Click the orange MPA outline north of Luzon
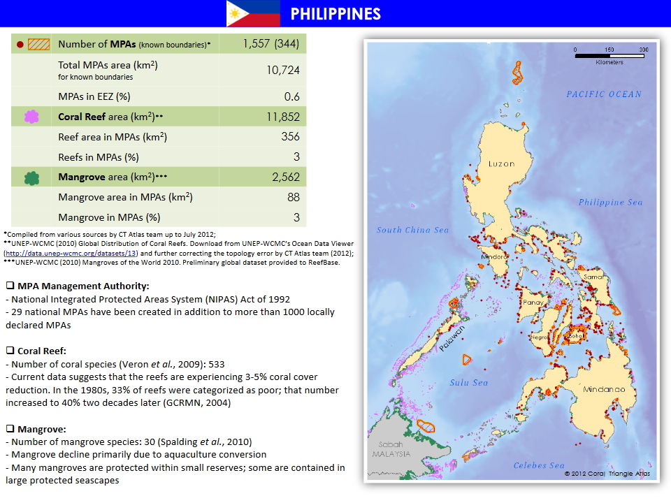Screen dimensions: 671x503 point(517,73)
